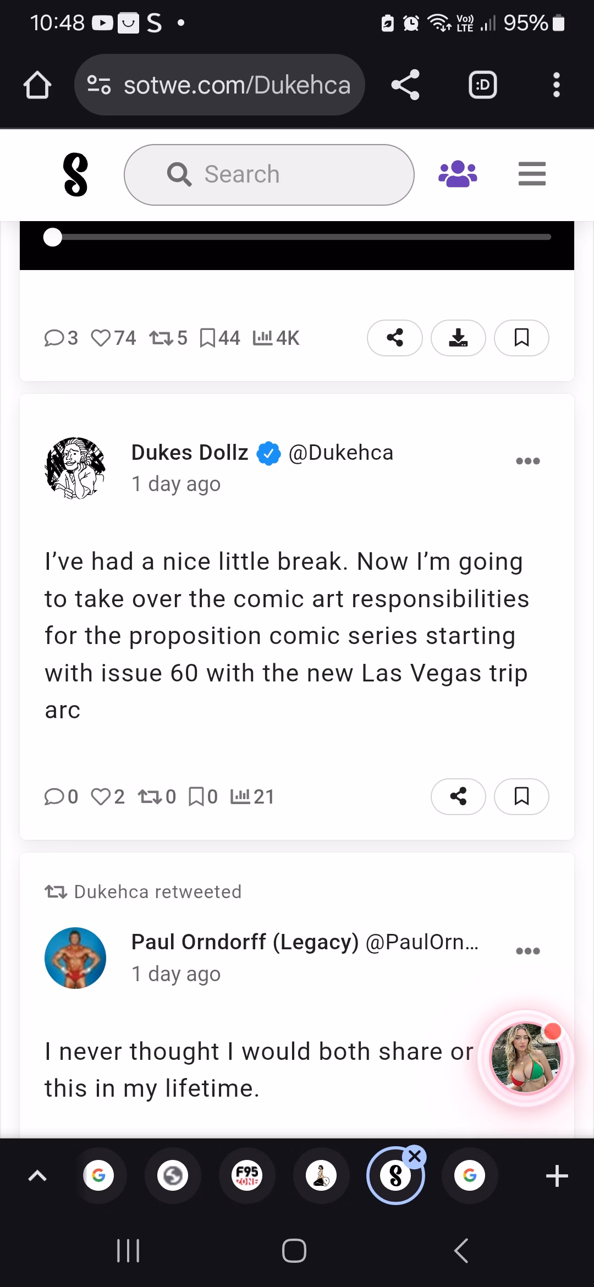Open the hamburger navigation menu
This screenshot has height=1287, width=594.
coord(532,174)
